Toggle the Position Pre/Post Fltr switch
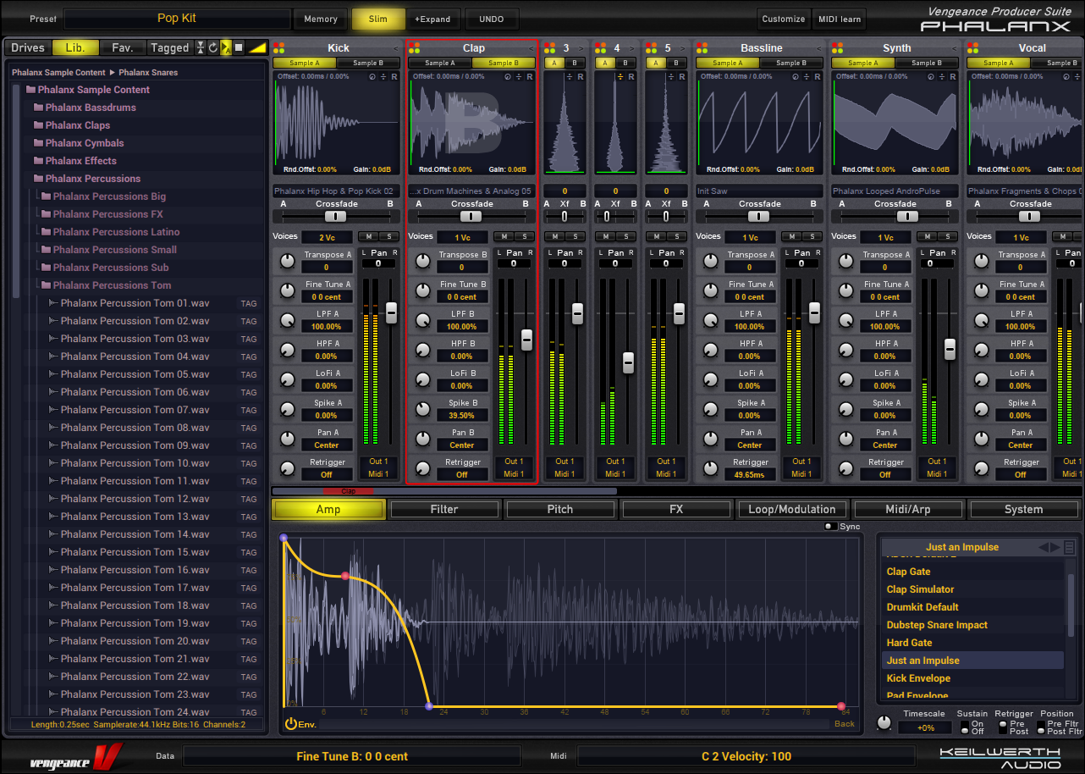Image resolution: width=1085 pixels, height=774 pixels. [1041, 727]
